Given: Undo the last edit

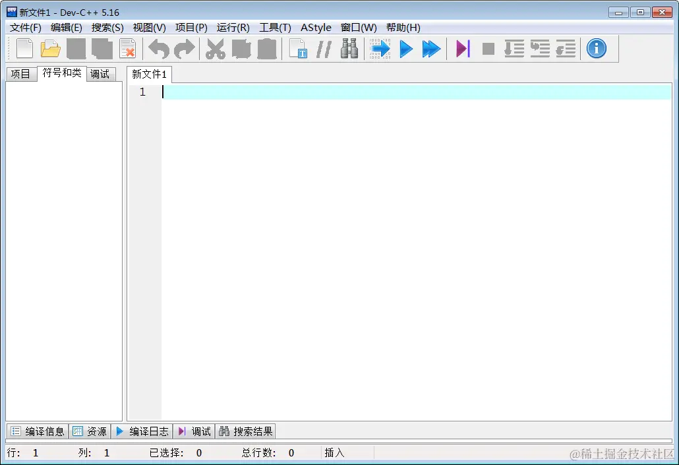Looking at the screenshot, I should (x=158, y=48).
